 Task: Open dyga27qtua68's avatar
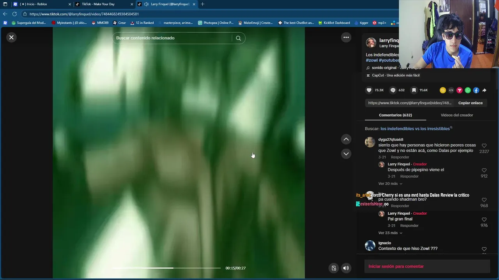[370, 142]
